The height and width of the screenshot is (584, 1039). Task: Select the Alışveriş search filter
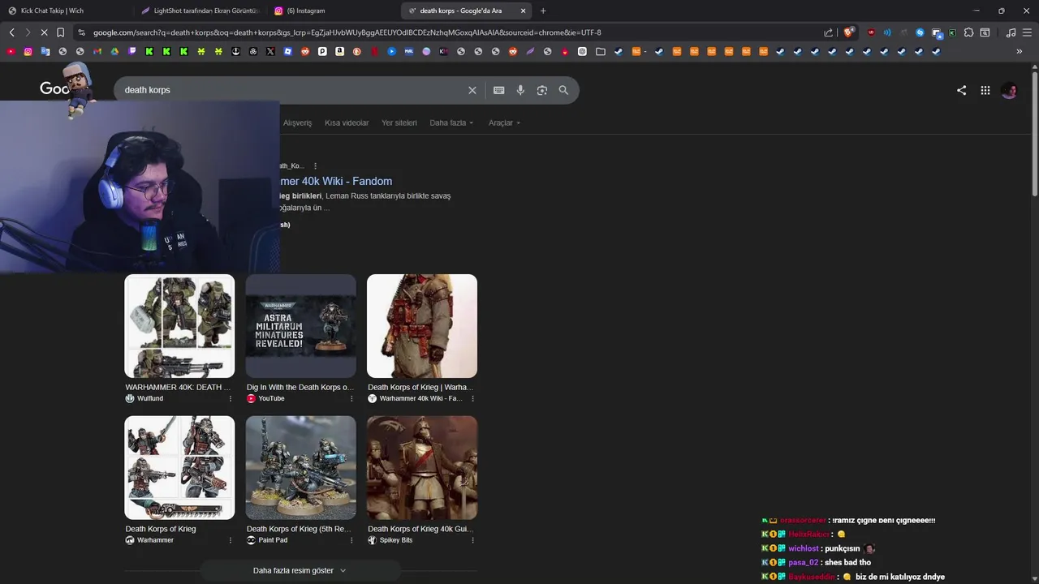tap(297, 122)
